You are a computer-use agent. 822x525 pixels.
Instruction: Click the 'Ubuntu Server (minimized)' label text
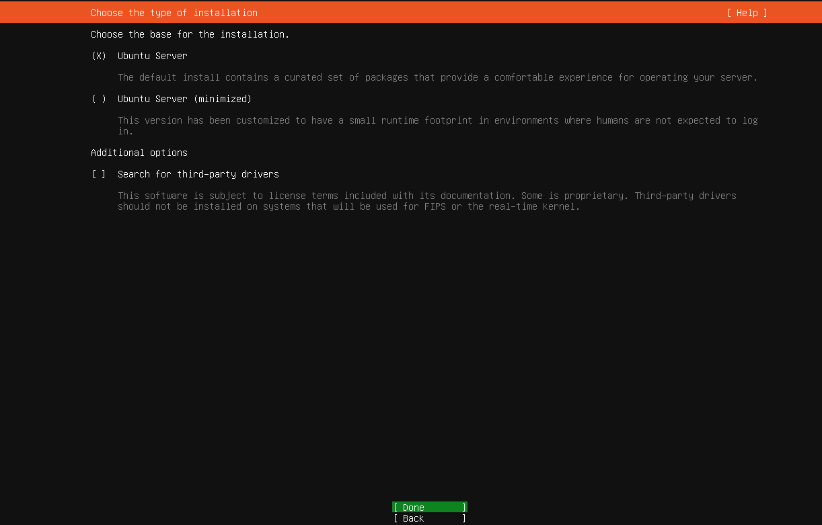(x=185, y=99)
